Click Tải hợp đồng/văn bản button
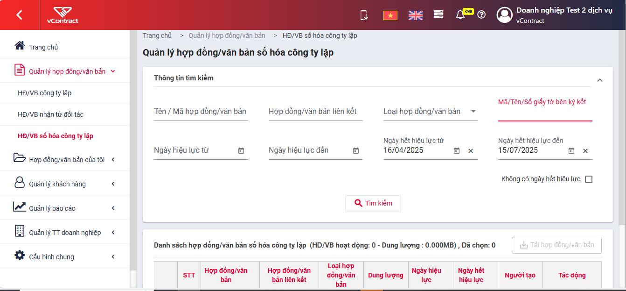Image resolution: width=626 pixels, height=291 pixels. point(556,245)
